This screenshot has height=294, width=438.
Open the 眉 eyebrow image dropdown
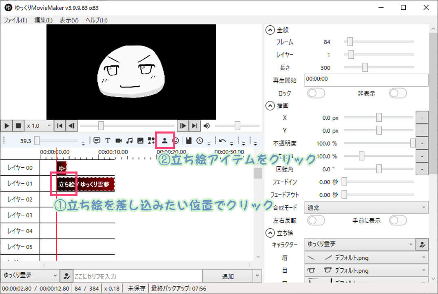(x=366, y=257)
